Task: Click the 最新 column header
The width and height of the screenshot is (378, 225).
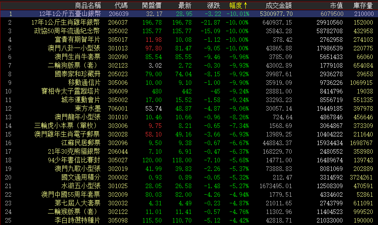Action: (185, 5)
